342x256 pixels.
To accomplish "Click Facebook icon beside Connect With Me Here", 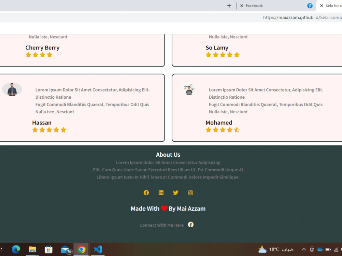I will pyautogui.click(x=190, y=225).
